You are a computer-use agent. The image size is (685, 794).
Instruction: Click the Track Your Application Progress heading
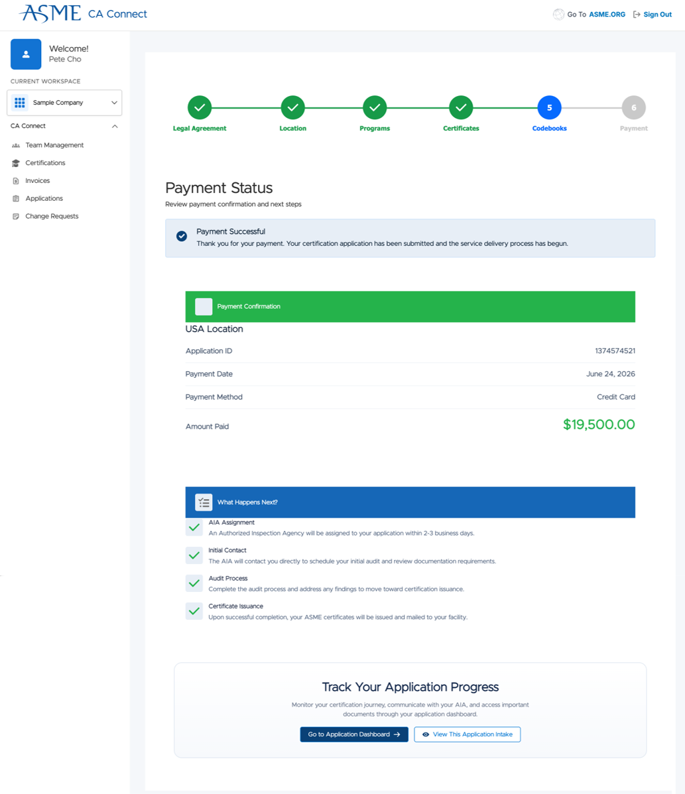point(410,687)
